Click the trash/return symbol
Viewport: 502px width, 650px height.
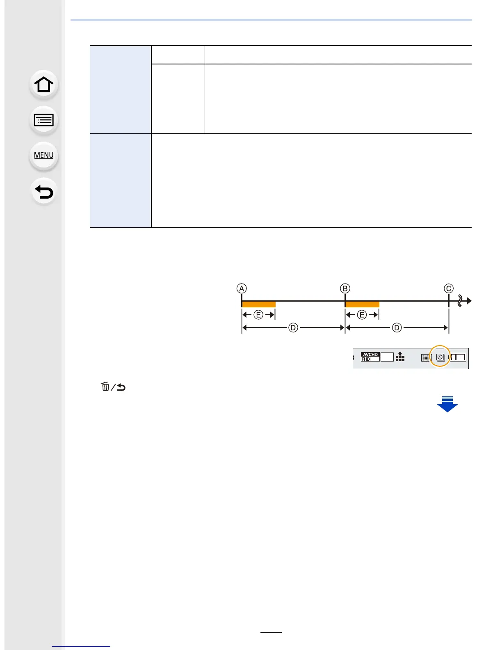click(x=113, y=387)
